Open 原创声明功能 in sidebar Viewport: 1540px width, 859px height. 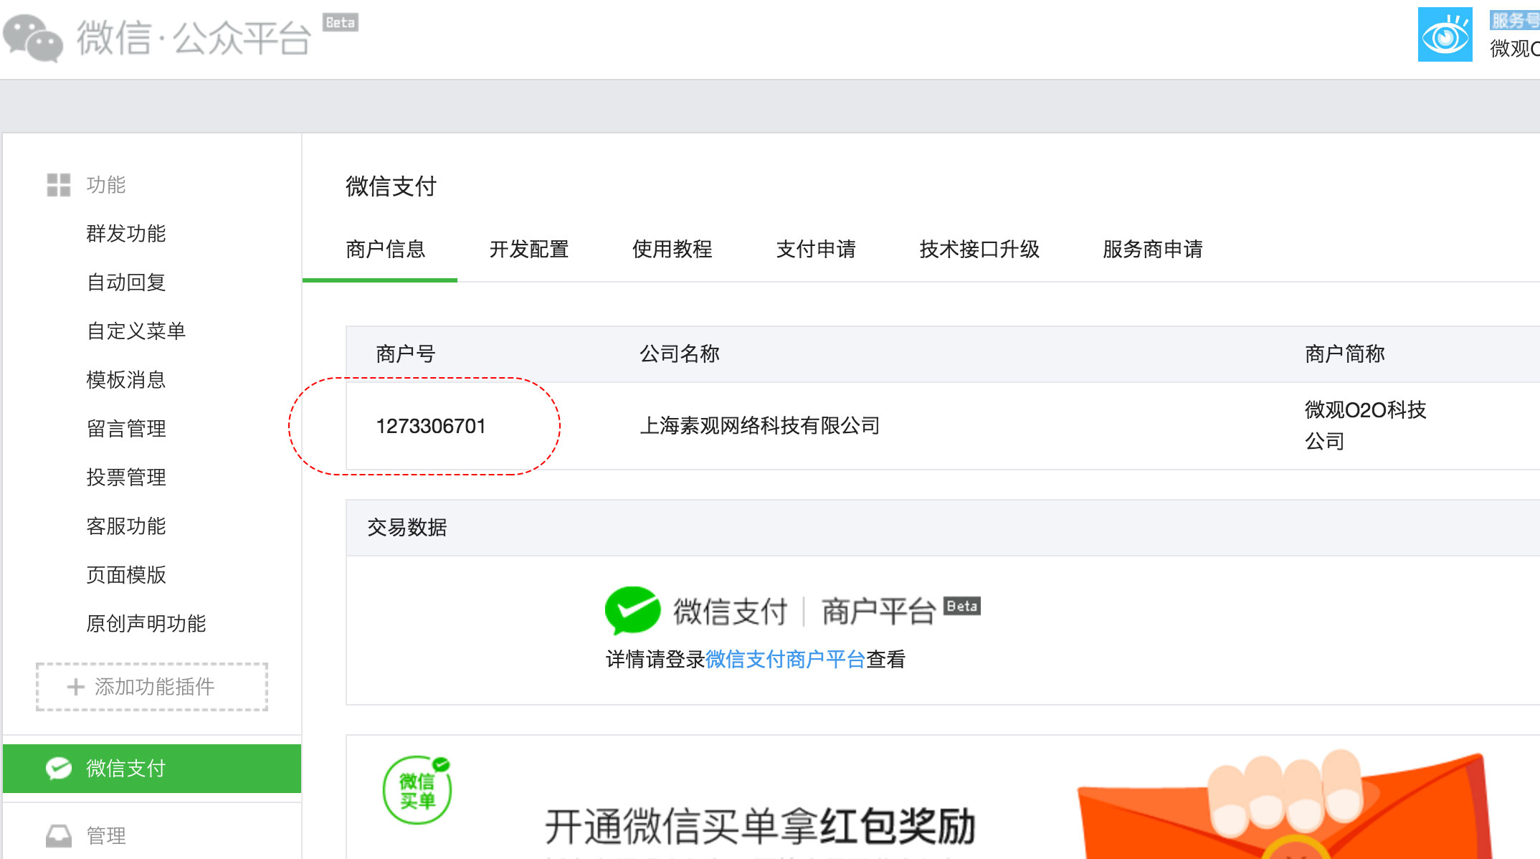[146, 623]
